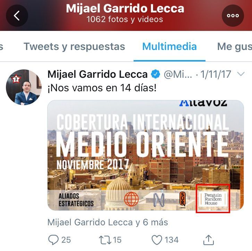Like the tweet with 134 likes

click(165, 240)
